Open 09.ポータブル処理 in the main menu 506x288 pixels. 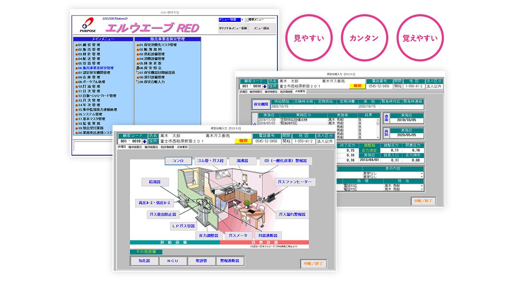[x=92, y=82]
